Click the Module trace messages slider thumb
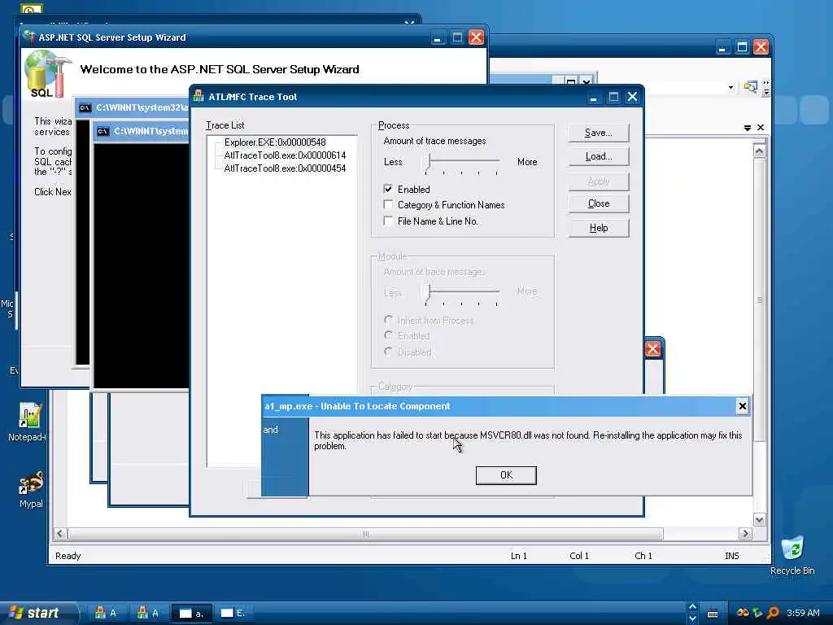This screenshot has width=833, height=625. tap(426, 293)
